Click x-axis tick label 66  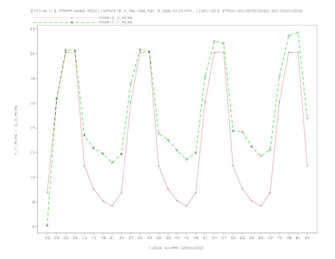point(252,238)
